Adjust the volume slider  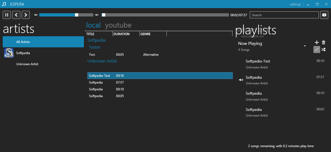66,15
